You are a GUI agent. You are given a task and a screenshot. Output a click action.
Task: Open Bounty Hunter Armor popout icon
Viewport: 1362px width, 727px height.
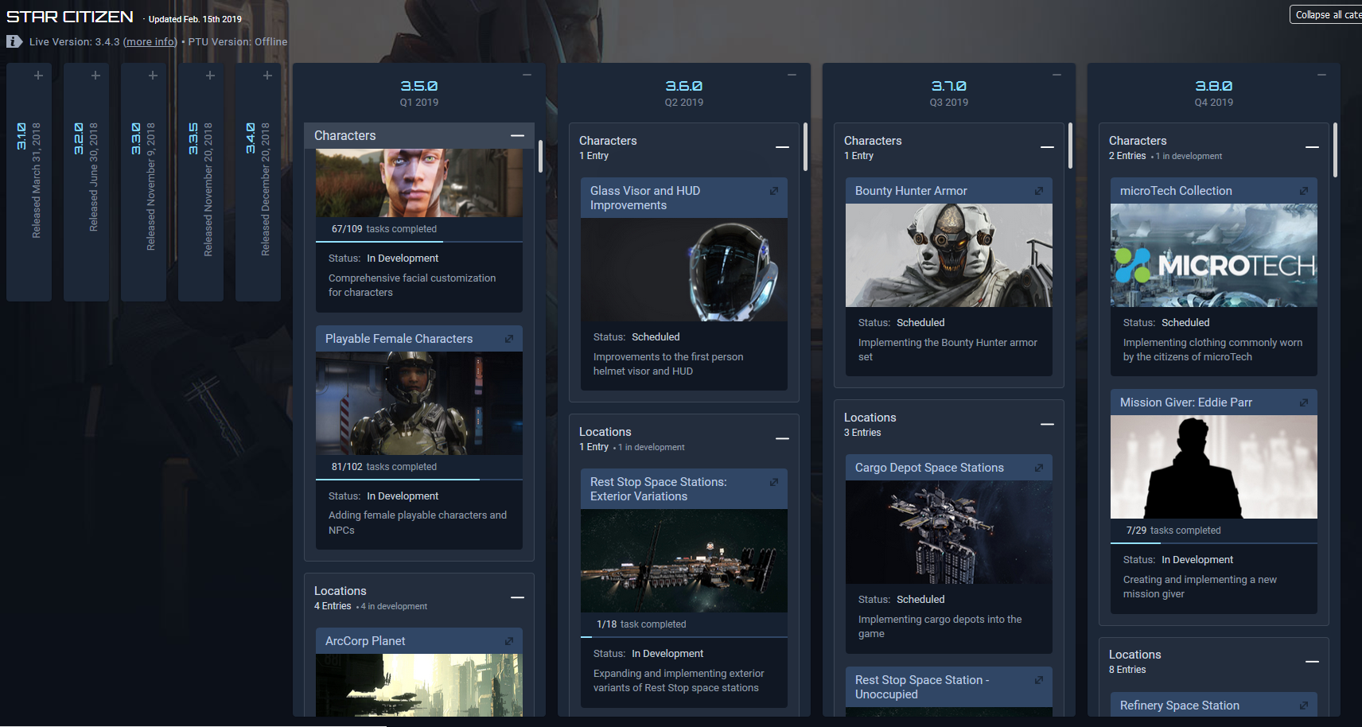point(1039,191)
